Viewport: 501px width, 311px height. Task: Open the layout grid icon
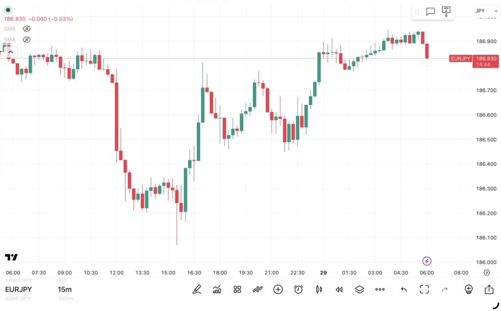(x=237, y=289)
